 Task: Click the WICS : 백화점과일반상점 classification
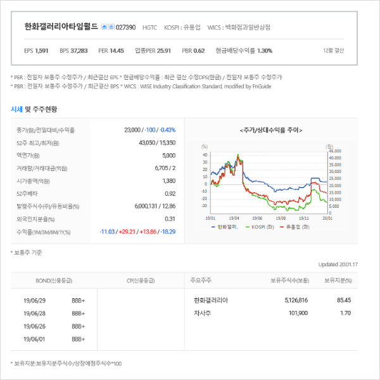point(239,27)
